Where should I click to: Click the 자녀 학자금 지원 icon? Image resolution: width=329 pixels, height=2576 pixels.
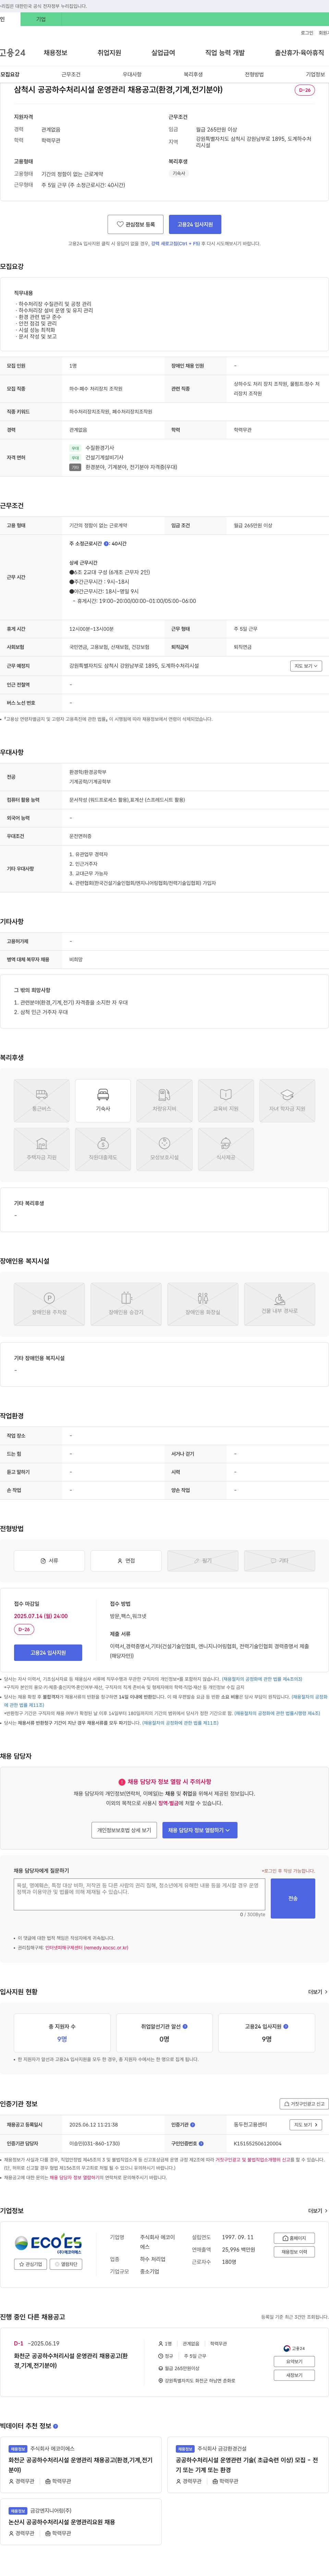point(287,1101)
